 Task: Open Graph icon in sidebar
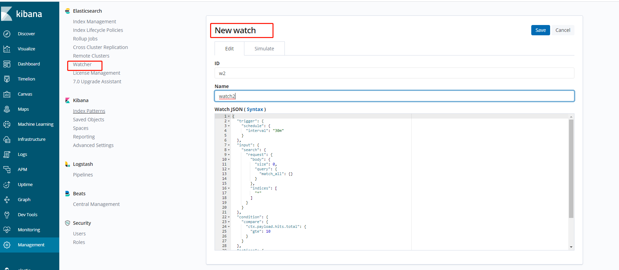click(7, 200)
